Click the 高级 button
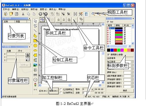 (x=126, y=91)
